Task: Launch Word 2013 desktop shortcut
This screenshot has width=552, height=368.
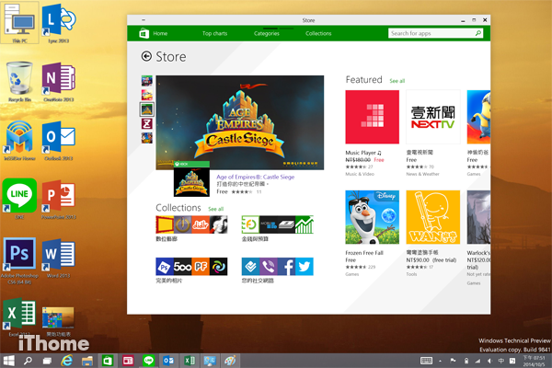Action: (59, 258)
